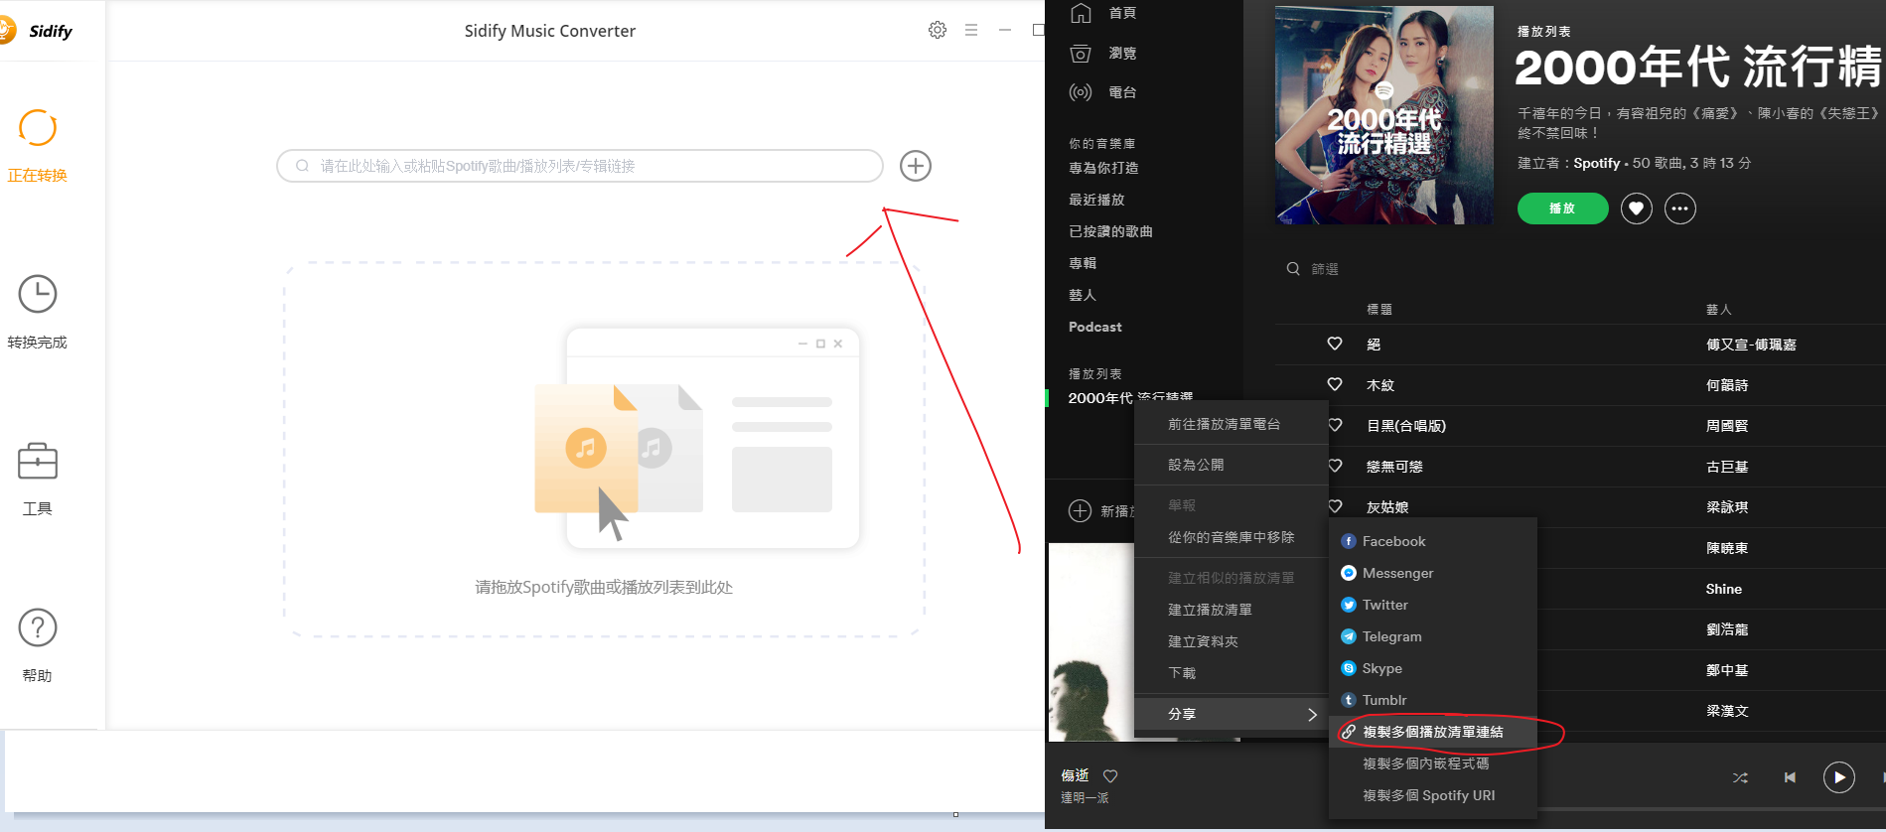
Task: Like the now playing song 傷逝
Action: tap(1110, 775)
